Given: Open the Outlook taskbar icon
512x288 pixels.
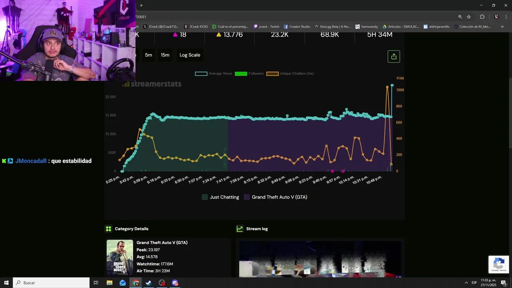Looking at the screenshot, I should click(123, 283).
